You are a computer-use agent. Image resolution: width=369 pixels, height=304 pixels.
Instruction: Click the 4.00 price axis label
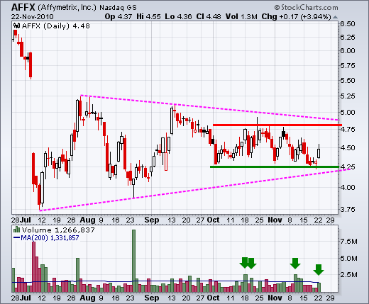[x=348, y=187]
